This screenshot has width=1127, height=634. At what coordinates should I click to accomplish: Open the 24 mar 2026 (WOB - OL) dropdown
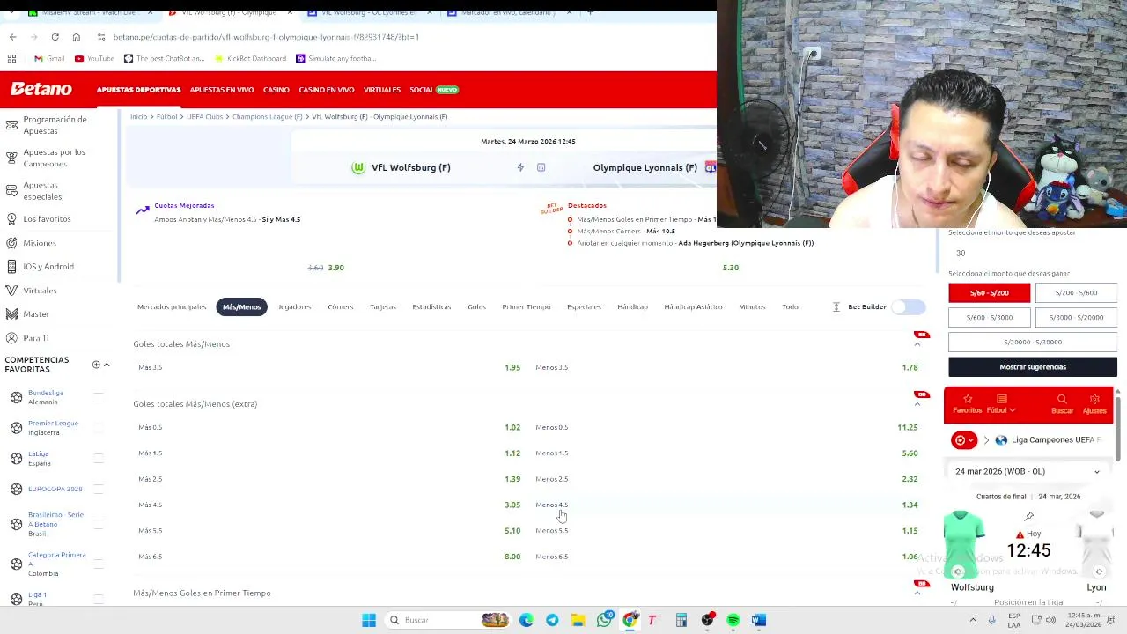tap(1028, 471)
